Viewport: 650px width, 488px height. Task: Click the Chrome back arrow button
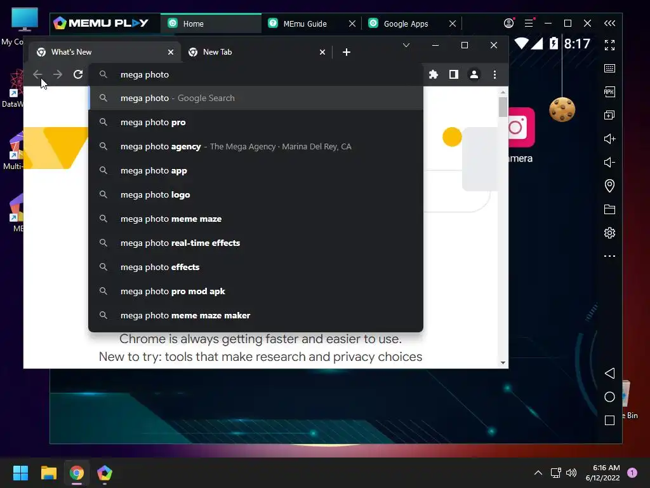pyautogui.click(x=37, y=75)
